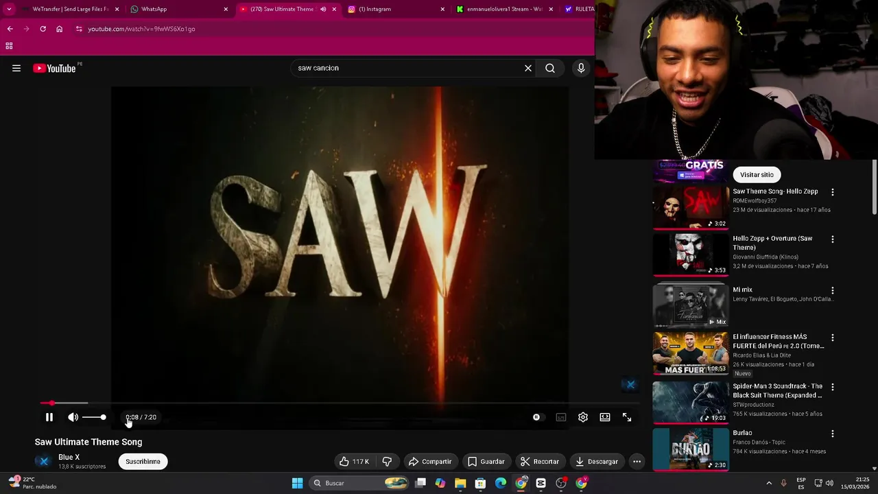
Task: Open Saw Theme Song- Hello Zepp thumbnail
Action: pyautogui.click(x=691, y=207)
